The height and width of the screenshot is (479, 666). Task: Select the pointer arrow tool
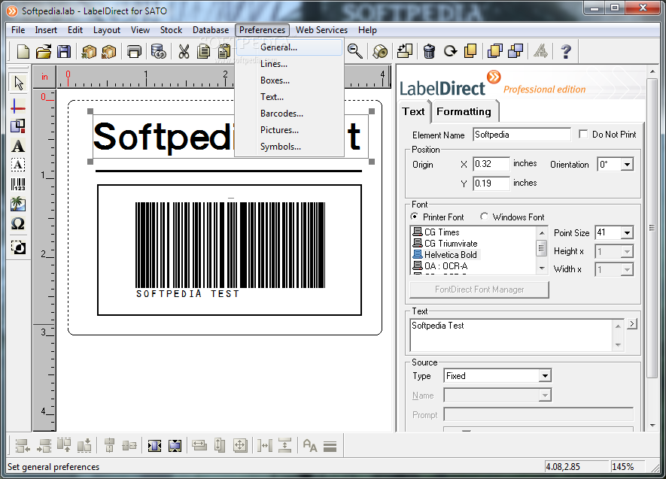[19, 83]
